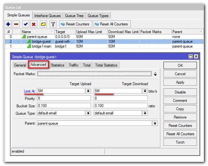Click Priority upload field

tap(64, 98)
